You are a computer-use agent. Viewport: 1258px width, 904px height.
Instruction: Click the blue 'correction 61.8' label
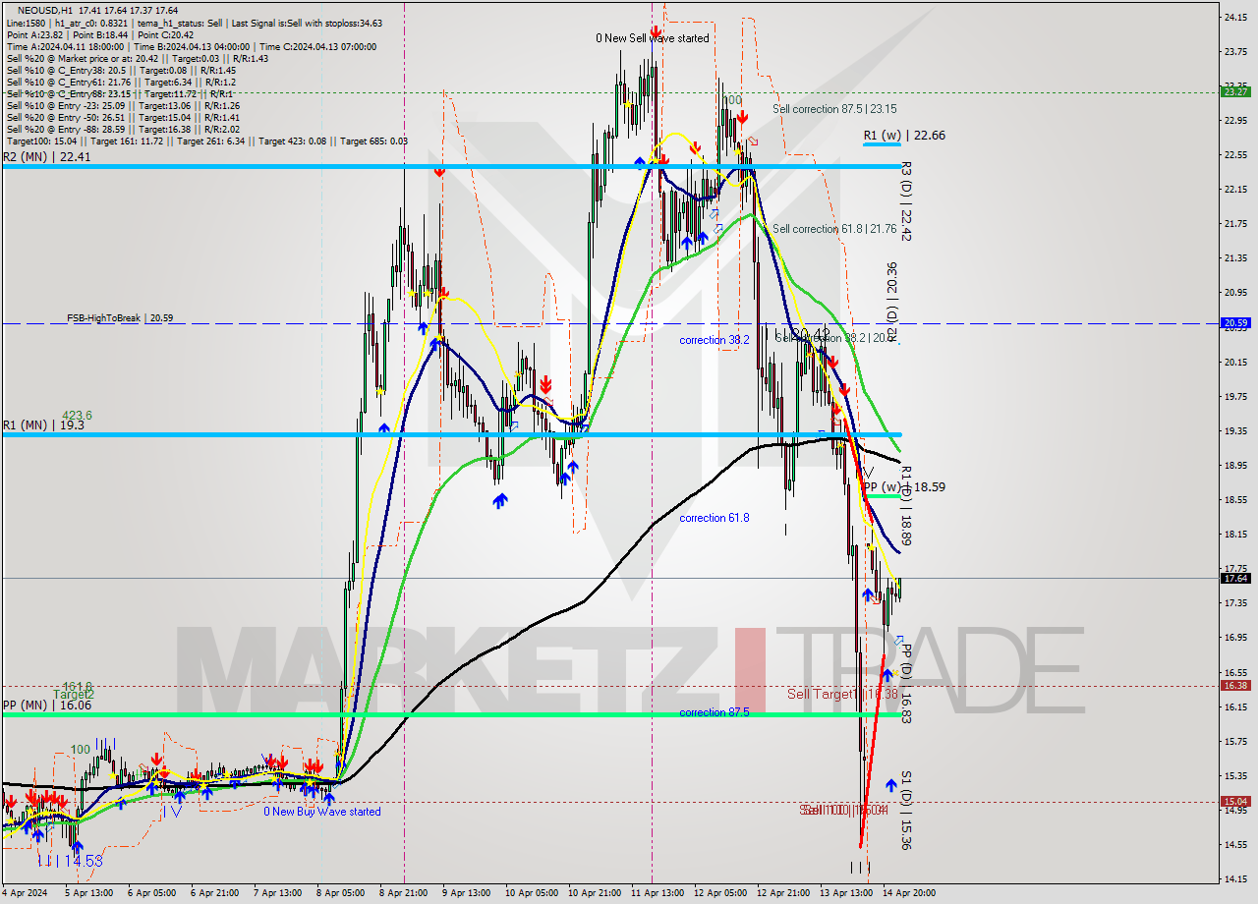tap(715, 518)
